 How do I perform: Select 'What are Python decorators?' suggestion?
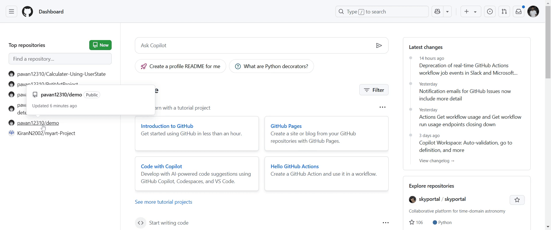click(x=271, y=66)
